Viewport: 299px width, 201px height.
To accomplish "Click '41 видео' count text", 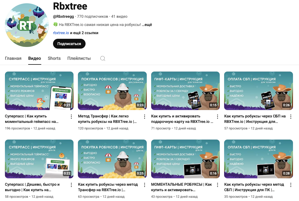I will click(x=119, y=17).
